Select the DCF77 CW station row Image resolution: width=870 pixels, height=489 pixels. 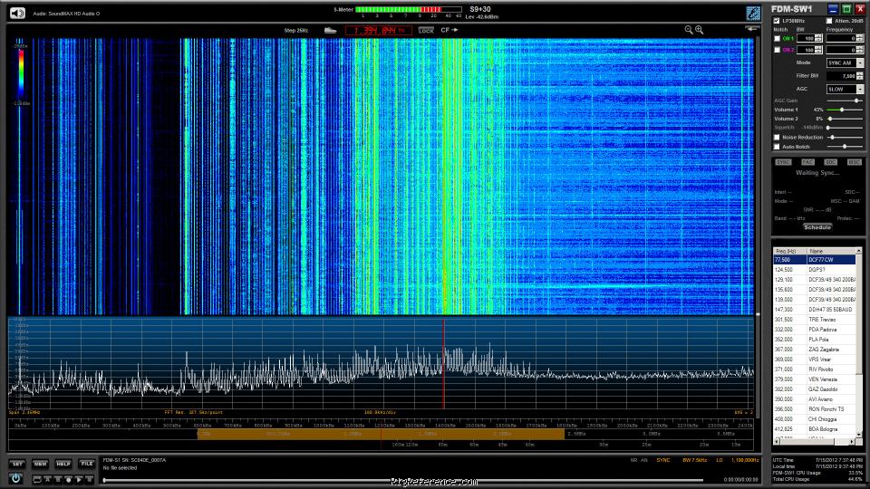tap(815, 260)
